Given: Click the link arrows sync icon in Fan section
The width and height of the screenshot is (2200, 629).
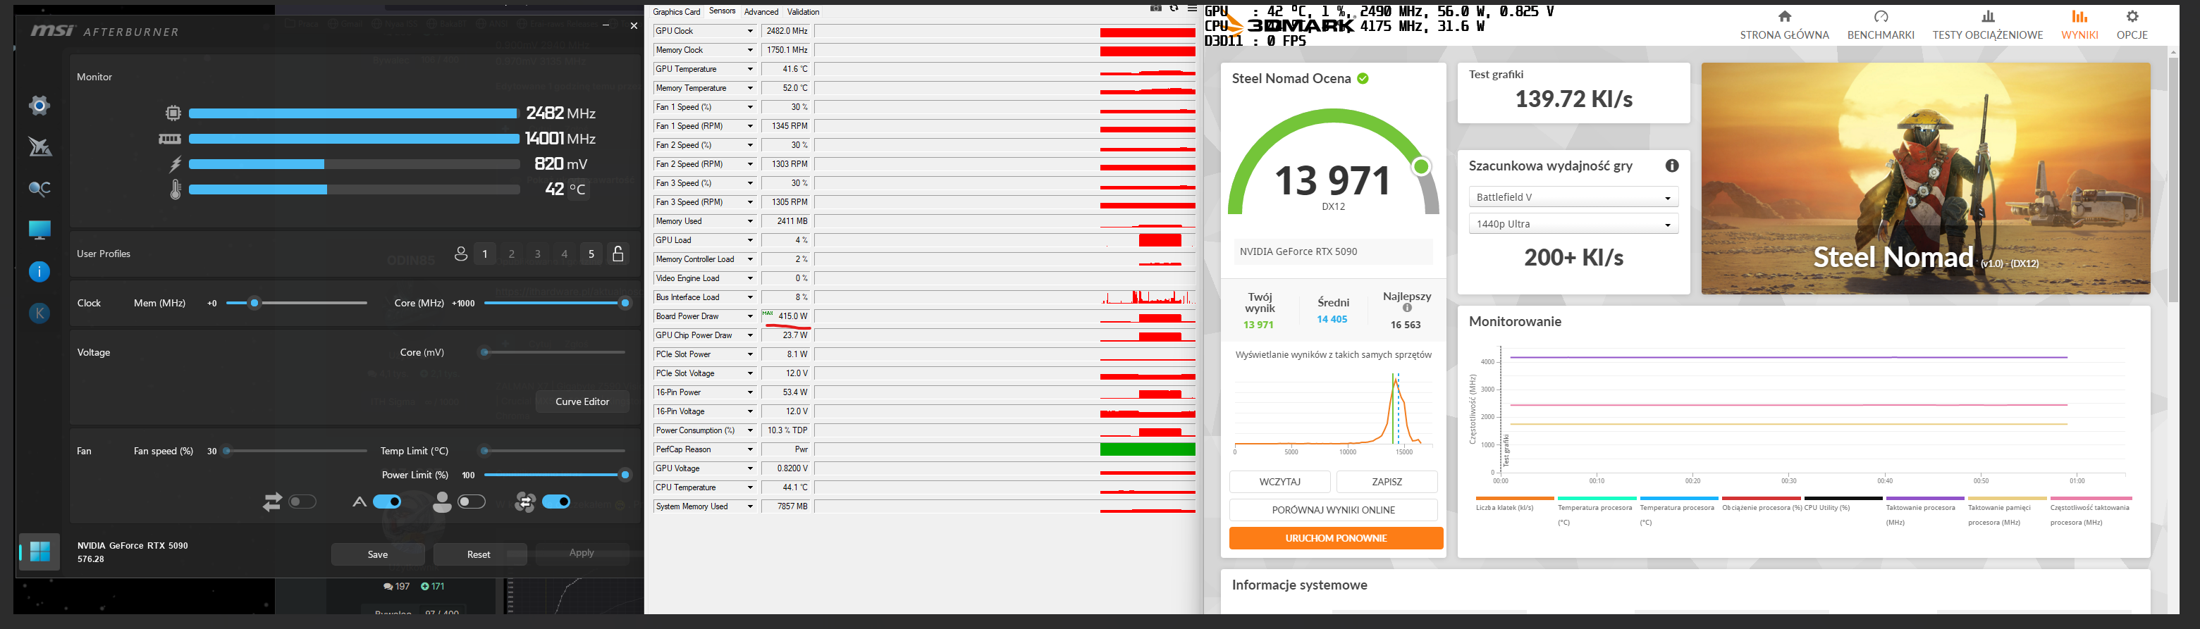Looking at the screenshot, I should click(x=272, y=502).
